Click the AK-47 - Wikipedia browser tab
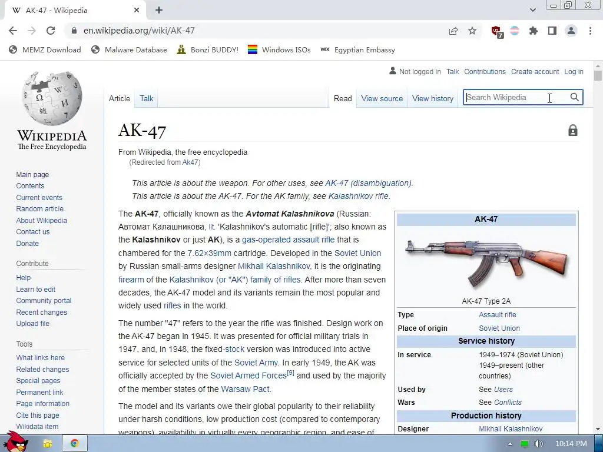The height and width of the screenshot is (452, 603). click(75, 11)
